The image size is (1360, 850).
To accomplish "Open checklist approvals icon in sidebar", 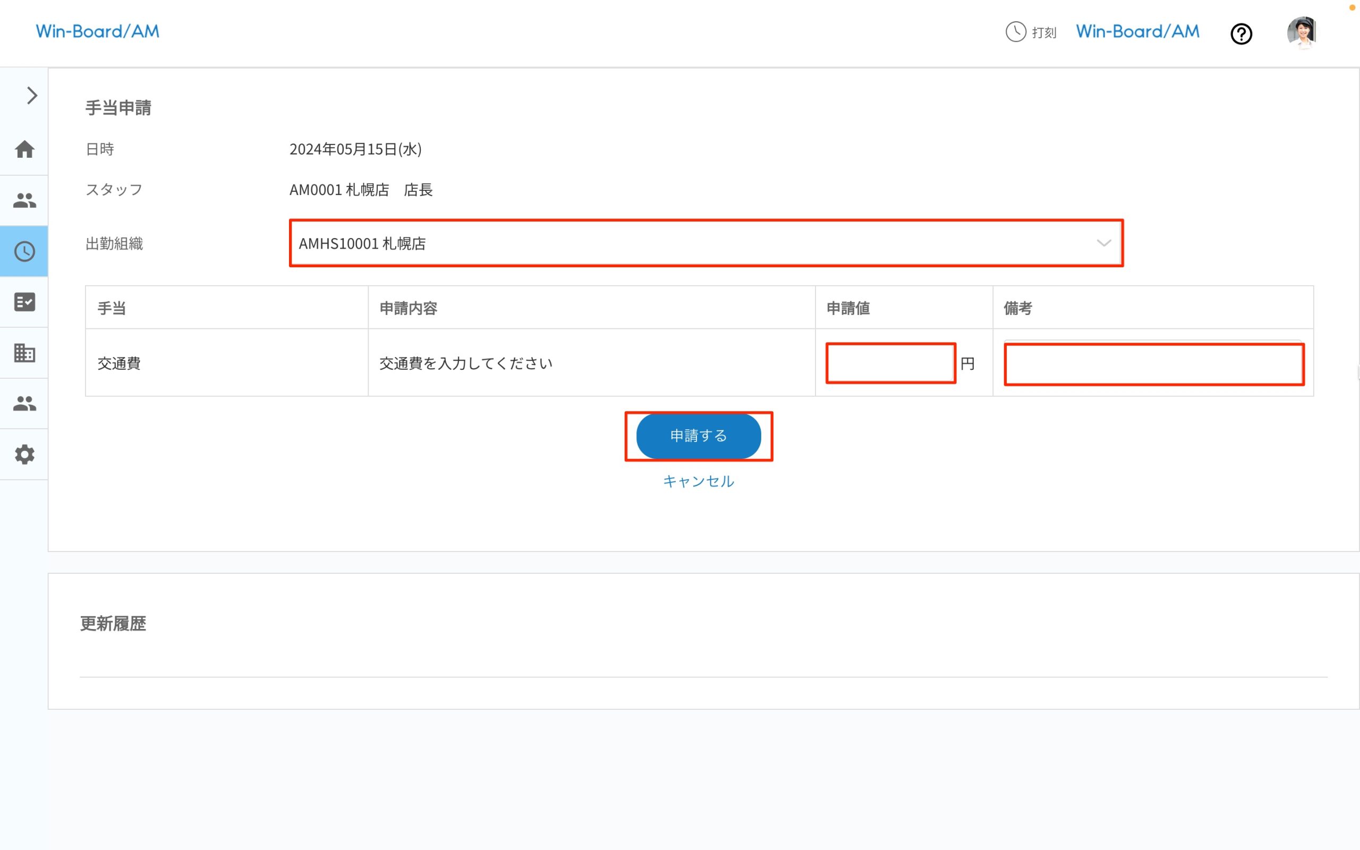I will point(24,302).
